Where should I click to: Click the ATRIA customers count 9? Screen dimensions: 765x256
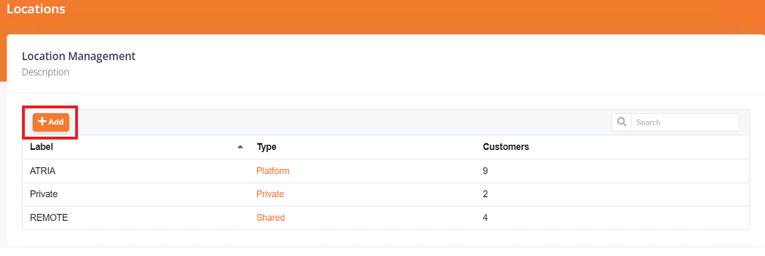click(x=485, y=171)
